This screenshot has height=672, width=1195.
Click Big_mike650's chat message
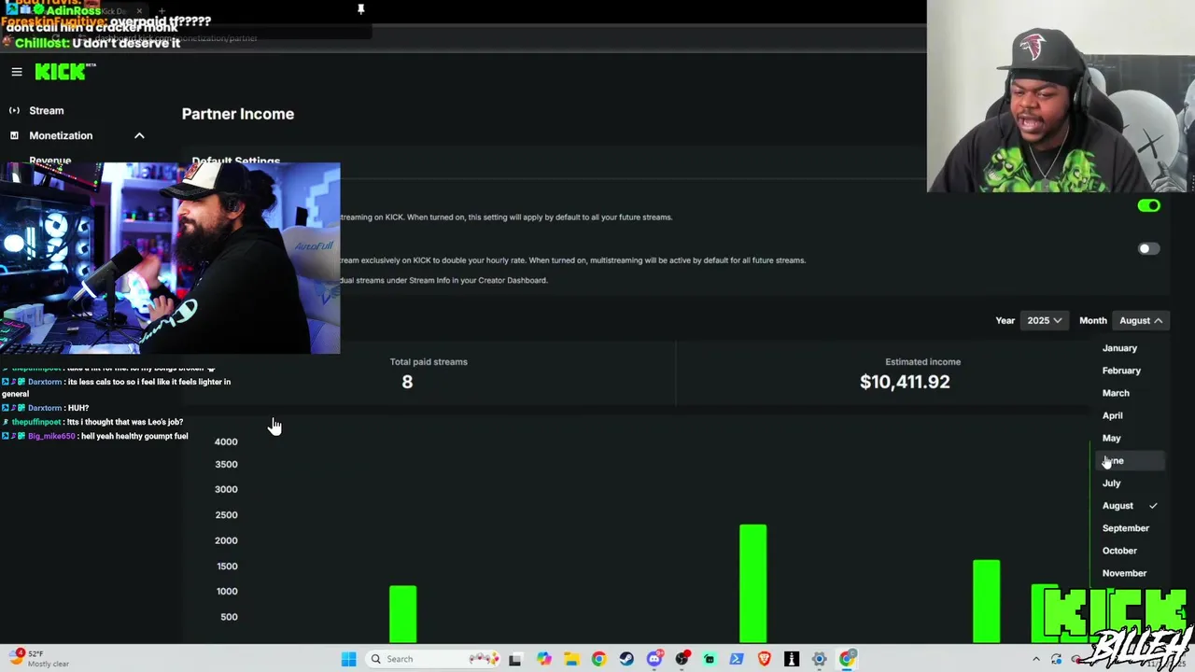coord(95,436)
